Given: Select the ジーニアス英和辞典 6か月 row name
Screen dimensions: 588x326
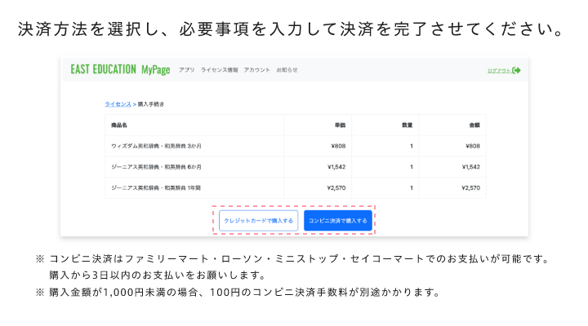Looking at the screenshot, I should (x=156, y=167).
